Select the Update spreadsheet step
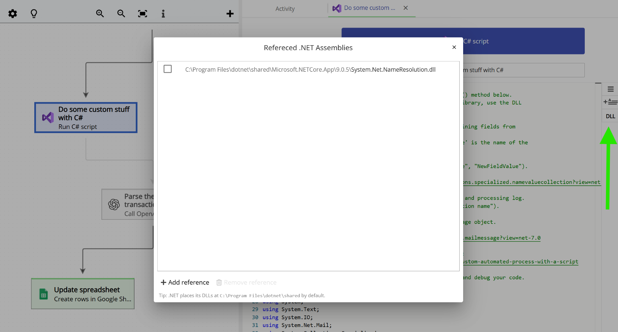This screenshot has height=332, width=618. pyautogui.click(x=82, y=294)
